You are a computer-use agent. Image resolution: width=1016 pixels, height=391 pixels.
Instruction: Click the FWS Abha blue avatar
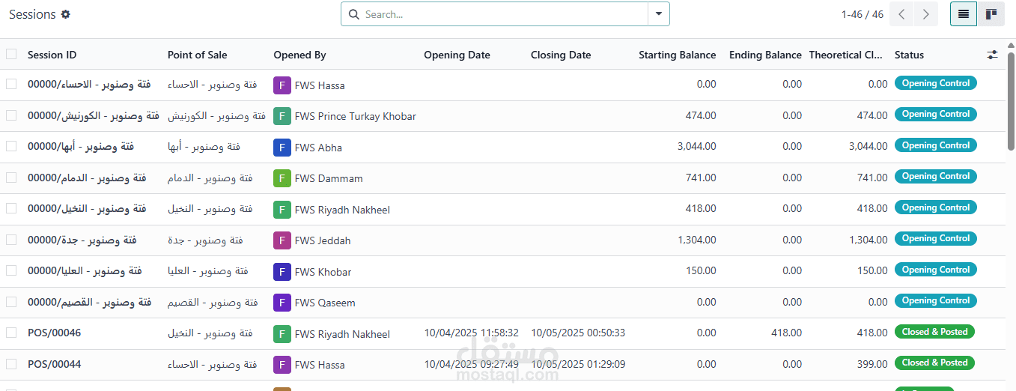282,148
